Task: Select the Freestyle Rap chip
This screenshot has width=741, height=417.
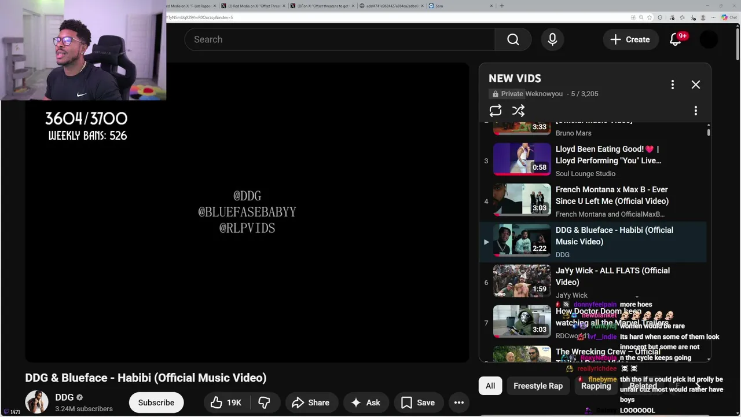Action: point(538,386)
